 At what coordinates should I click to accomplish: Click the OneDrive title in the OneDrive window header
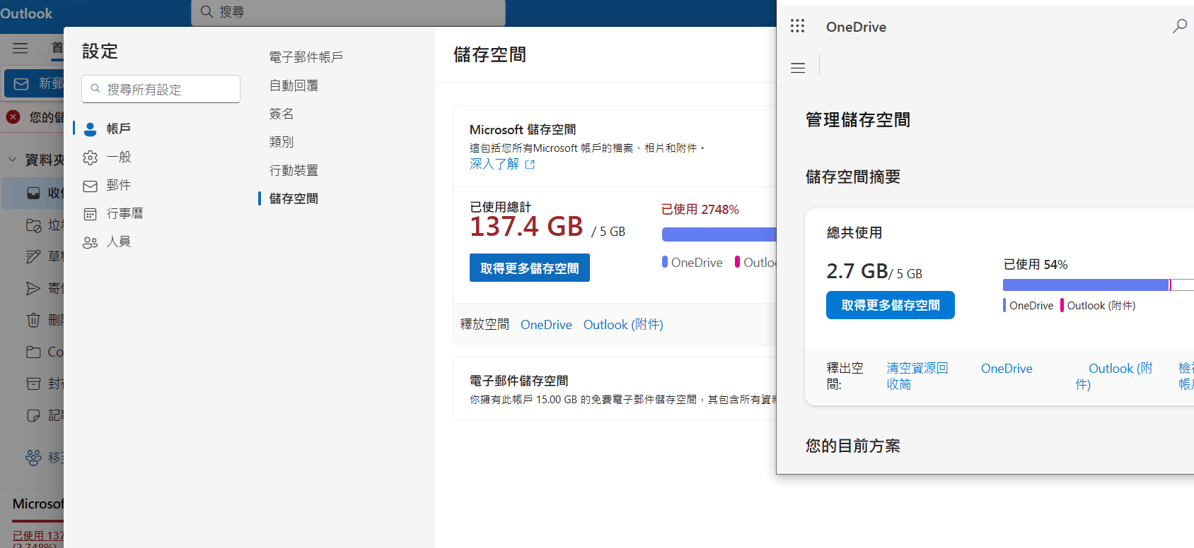pyautogui.click(x=856, y=27)
